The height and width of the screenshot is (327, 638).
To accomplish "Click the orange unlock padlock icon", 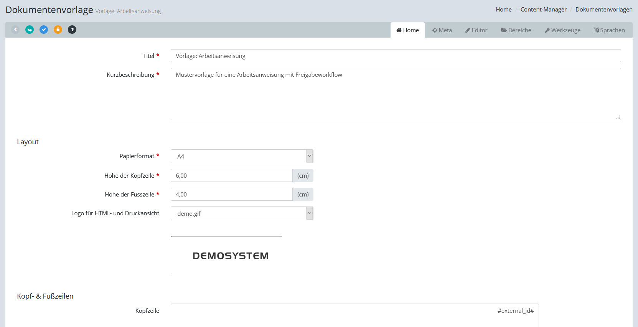I will pyautogui.click(x=58, y=30).
